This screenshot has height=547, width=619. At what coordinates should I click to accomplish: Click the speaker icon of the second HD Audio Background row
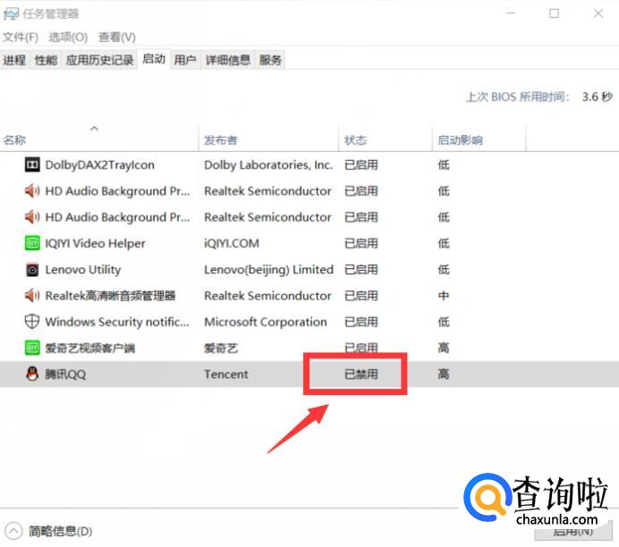[x=32, y=217]
